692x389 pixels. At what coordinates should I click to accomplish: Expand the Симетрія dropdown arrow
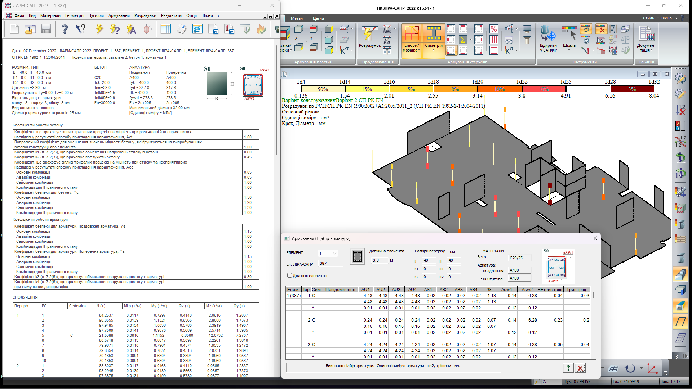pyautogui.click(x=434, y=50)
